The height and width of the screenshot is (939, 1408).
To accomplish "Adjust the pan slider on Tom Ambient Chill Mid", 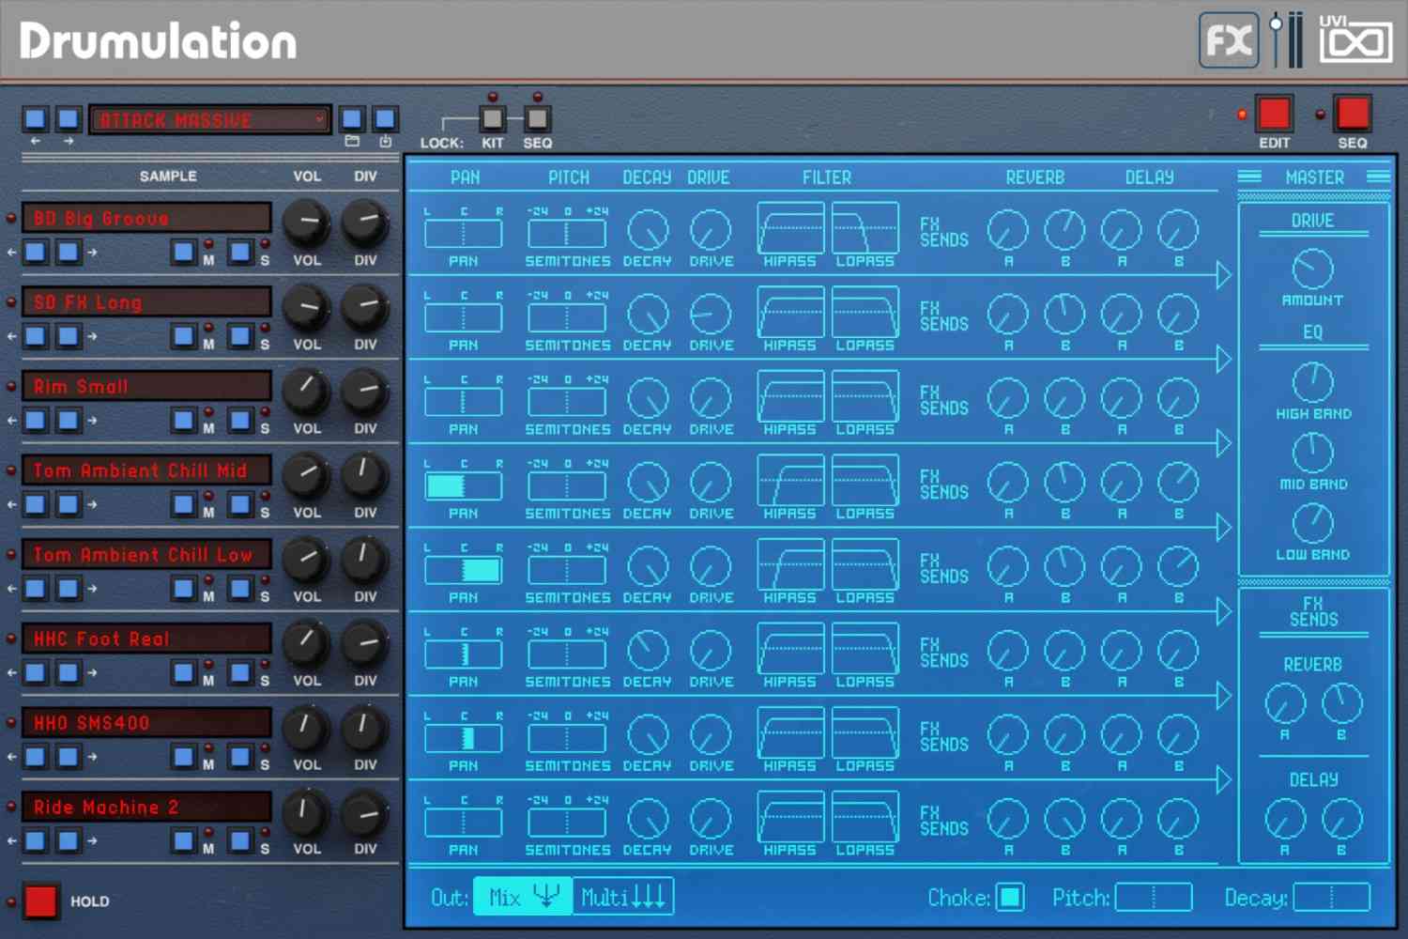I will click(463, 485).
